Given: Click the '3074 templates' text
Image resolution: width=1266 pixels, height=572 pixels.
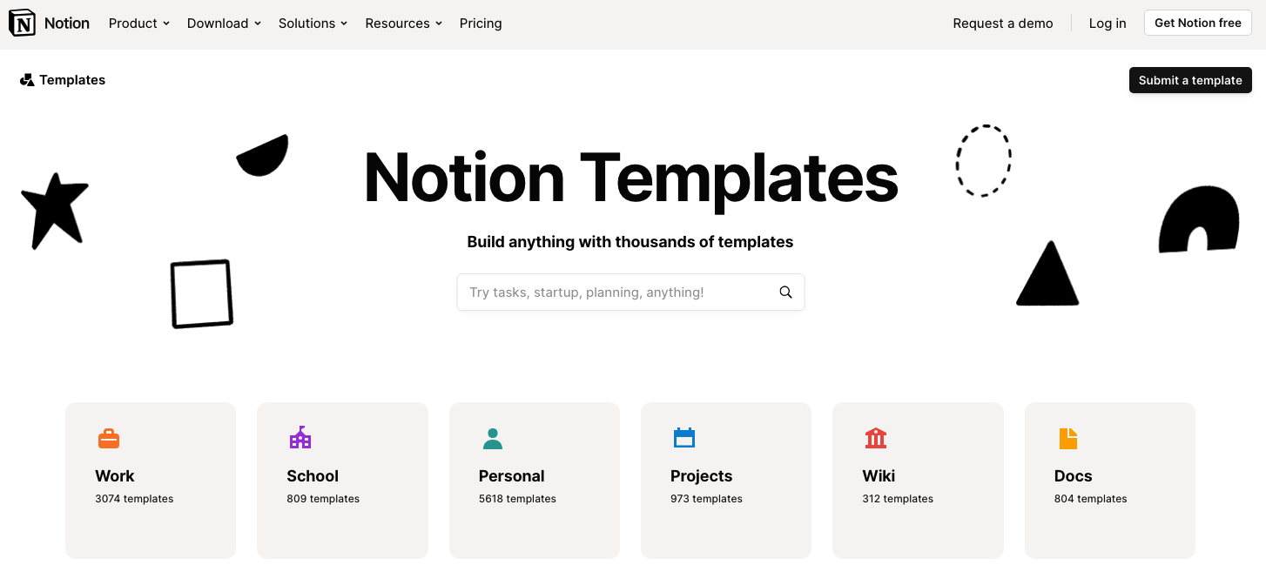Looking at the screenshot, I should pos(134,499).
